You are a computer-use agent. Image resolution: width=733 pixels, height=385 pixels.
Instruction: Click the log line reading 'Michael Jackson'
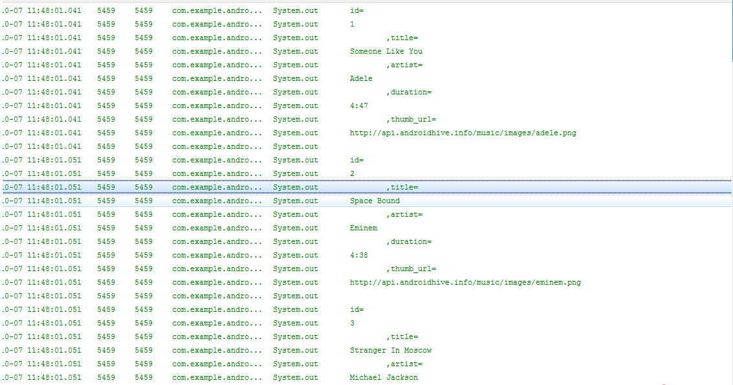tap(366, 377)
